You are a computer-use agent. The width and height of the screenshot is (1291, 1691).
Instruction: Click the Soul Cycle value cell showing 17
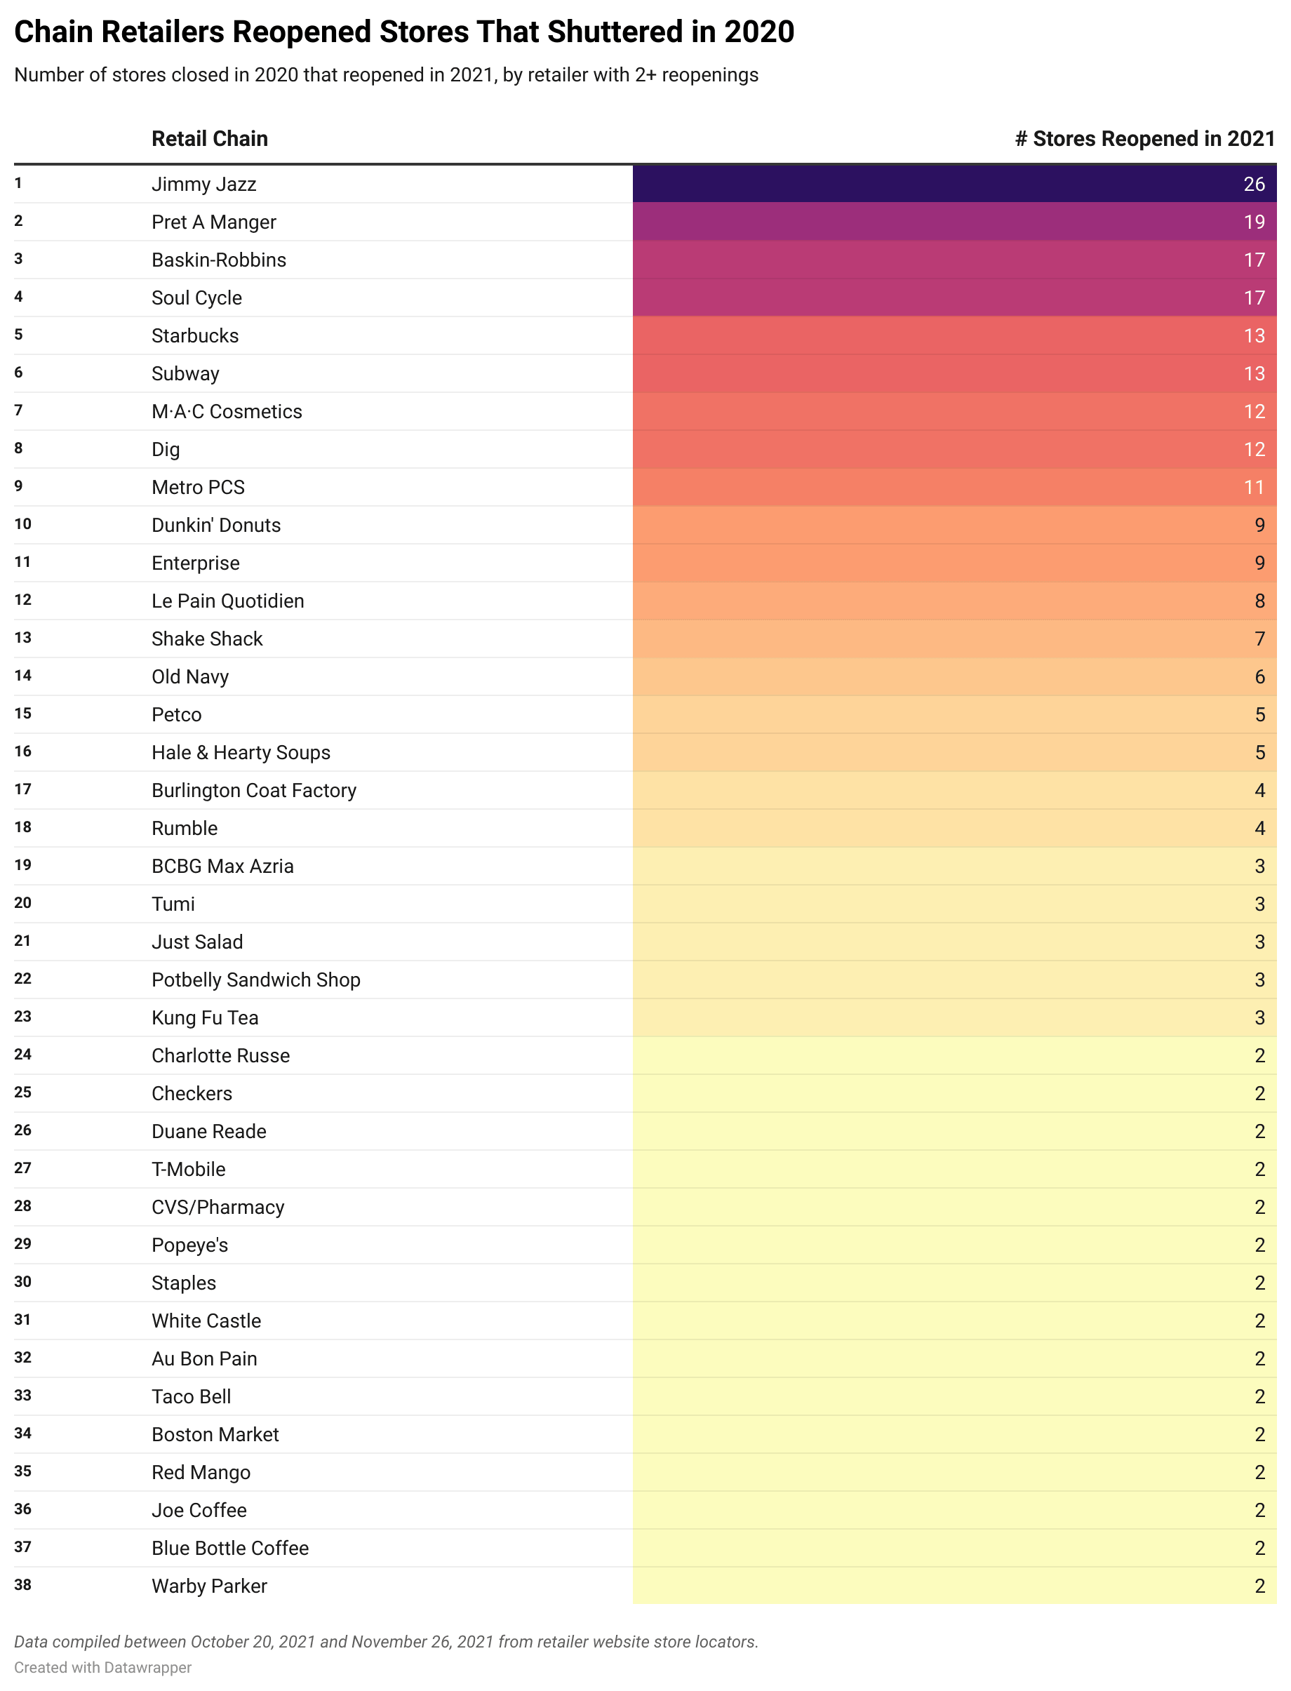[x=954, y=298]
